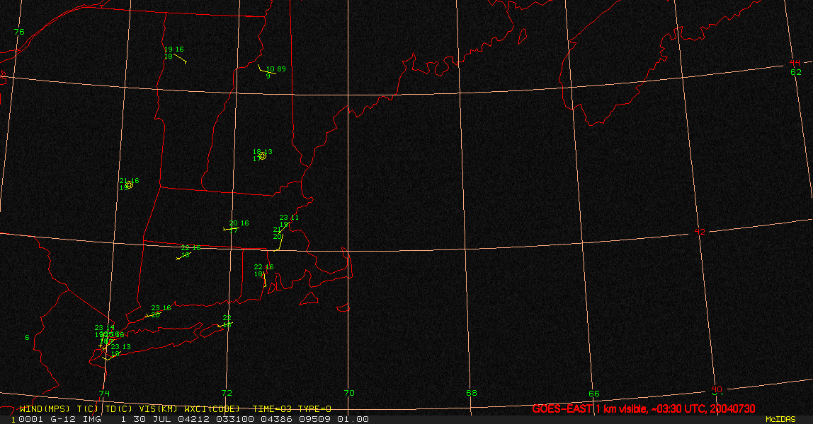Image resolution: width=813 pixels, height=424 pixels.
Task: Select the 22 16 station plot in northwestern Connecticut
Action: click(x=188, y=252)
